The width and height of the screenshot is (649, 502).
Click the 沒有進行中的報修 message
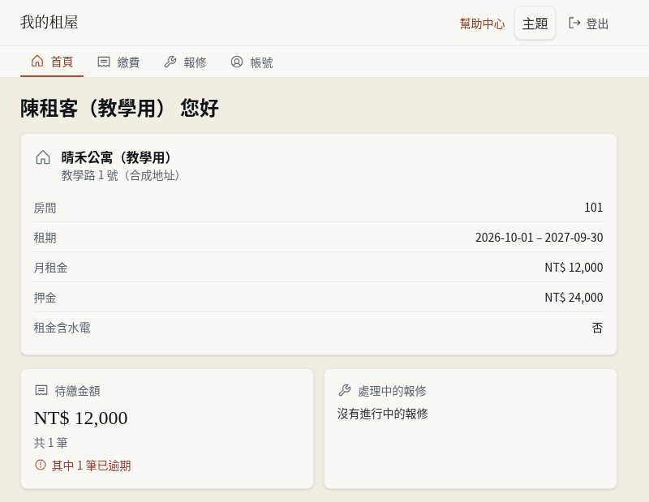point(382,414)
